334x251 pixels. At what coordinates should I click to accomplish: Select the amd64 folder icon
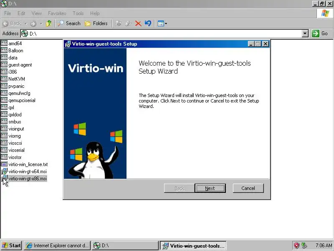click(4, 44)
